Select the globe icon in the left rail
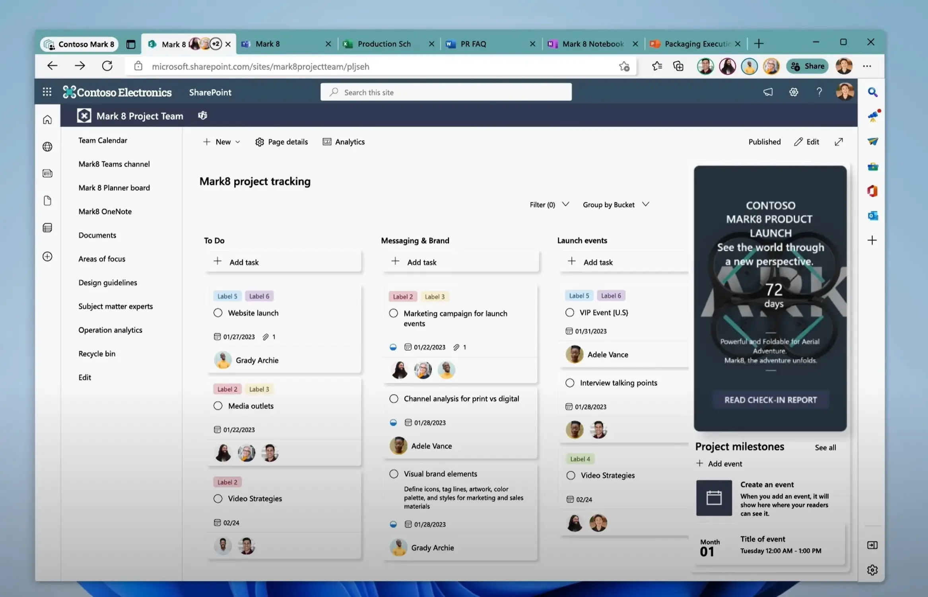 tap(47, 146)
